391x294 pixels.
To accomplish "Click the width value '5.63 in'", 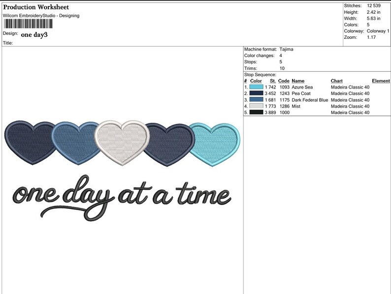I will pos(373,18).
